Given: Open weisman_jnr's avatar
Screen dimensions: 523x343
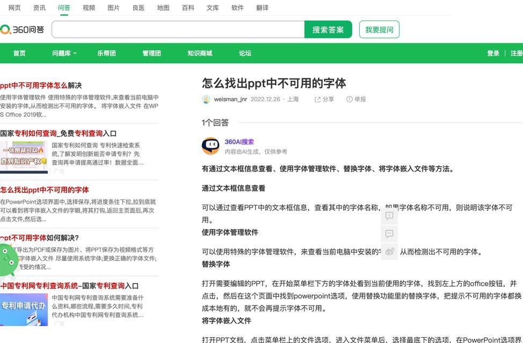Looking at the screenshot, I should pos(206,99).
